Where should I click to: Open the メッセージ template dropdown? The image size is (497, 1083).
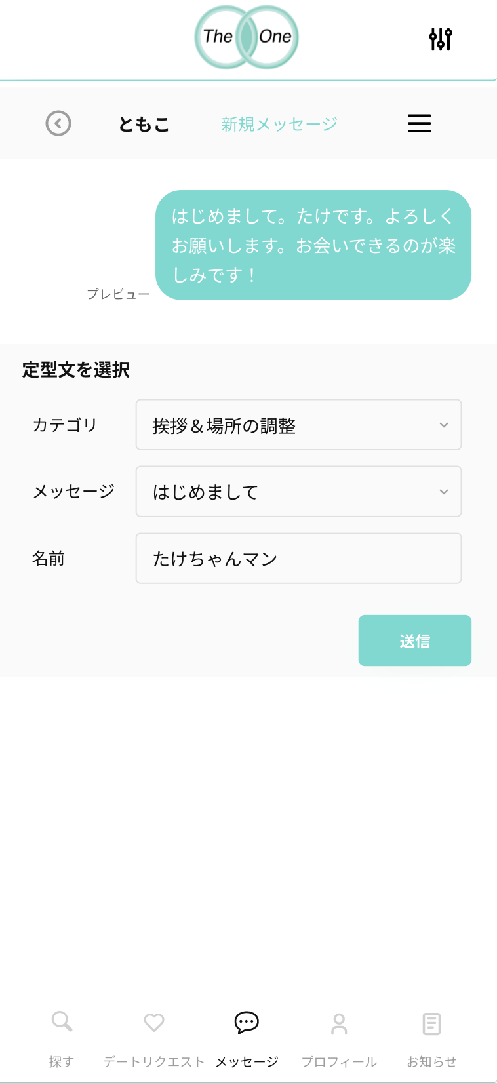click(x=298, y=492)
